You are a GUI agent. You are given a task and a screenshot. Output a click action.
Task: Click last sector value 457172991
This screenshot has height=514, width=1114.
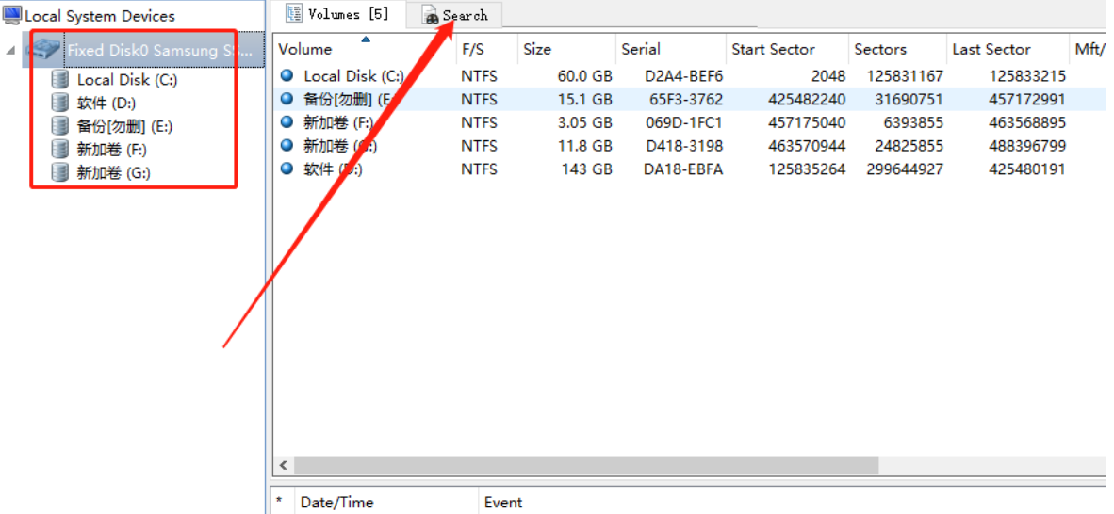coord(1027,100)
